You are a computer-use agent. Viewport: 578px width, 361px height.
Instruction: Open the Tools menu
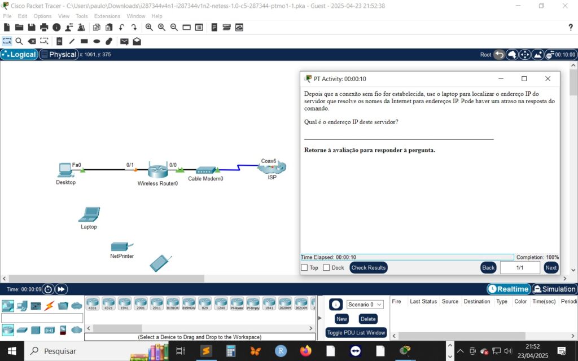click(x=81, y=16)
